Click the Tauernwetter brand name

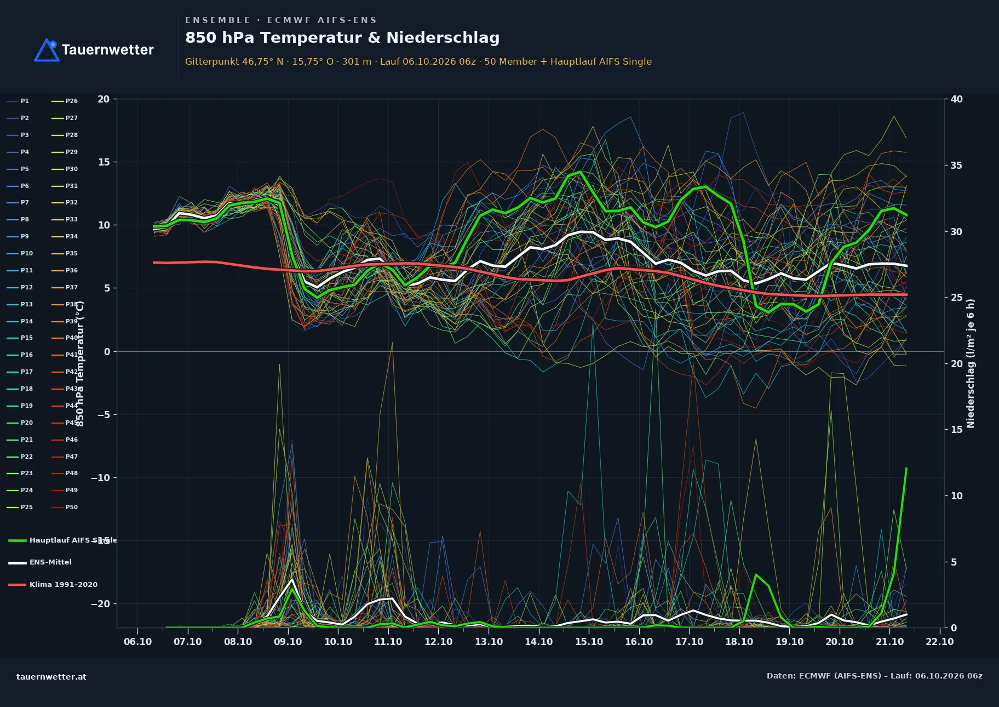[x=108, y=50]
